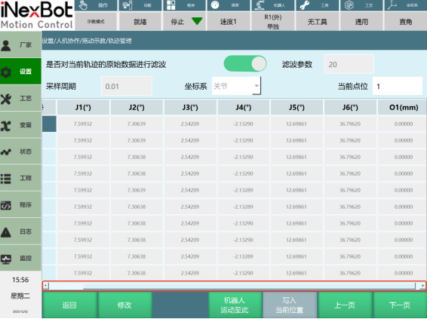Select the J1(°) column header
Image resolution: width=427 pixels, height=319 pixels.
pos(83,107)
